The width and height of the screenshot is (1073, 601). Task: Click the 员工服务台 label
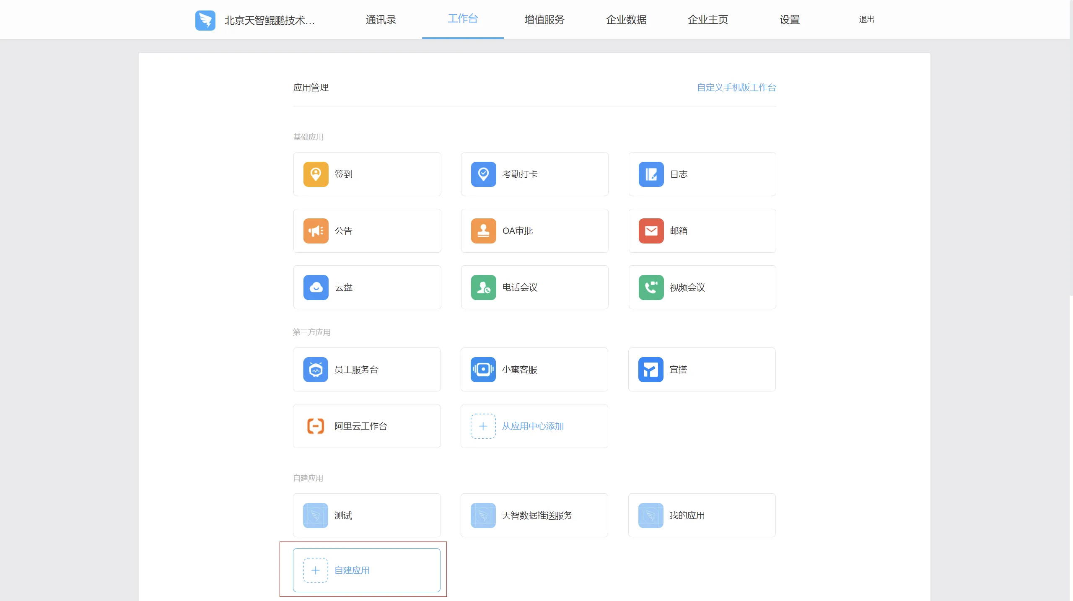(x=356, y=369)
